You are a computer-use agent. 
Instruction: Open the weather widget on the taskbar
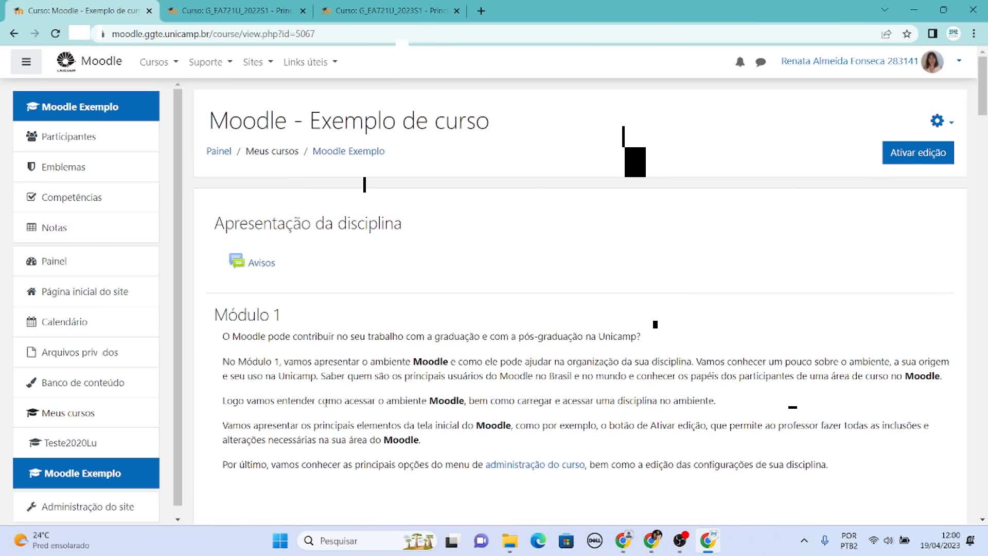[x=51, y=541]
